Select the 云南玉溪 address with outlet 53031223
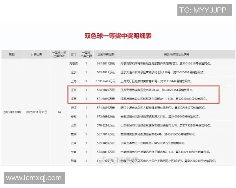Screen dimensions: 236x188 click(x=153, y=143)
